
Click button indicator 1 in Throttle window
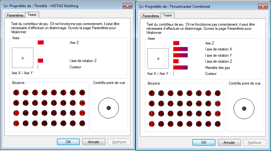click(x=16, y=93)
